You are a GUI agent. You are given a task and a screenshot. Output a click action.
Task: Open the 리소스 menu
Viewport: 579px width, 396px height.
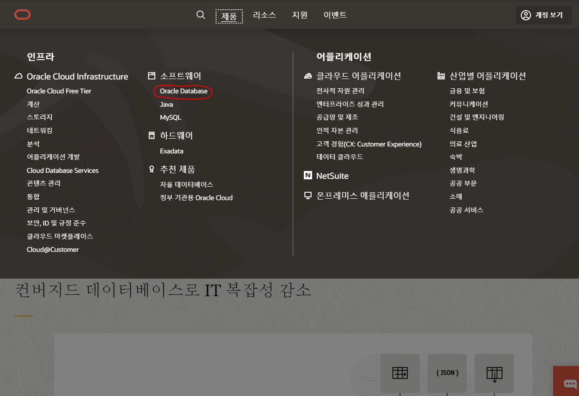point(265,15)
